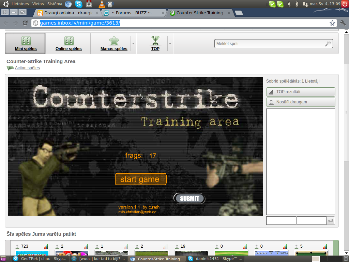
Task: Open the Lietotnes menu
Action: coord(20,4)
